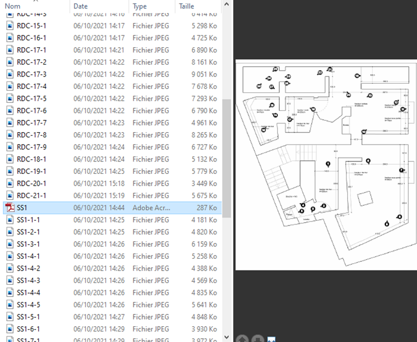The width and height of the screenshot is (417, 342).
Task: Click the 'Fichier JPEG' type of RDC-16-1
Action: (x=150, y=38)
